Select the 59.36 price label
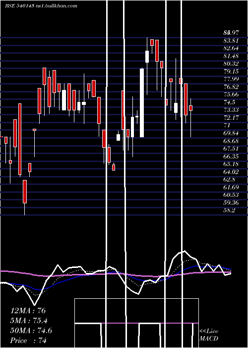The width and height of the screenshot is (248, 348). [x=231, y=203]
